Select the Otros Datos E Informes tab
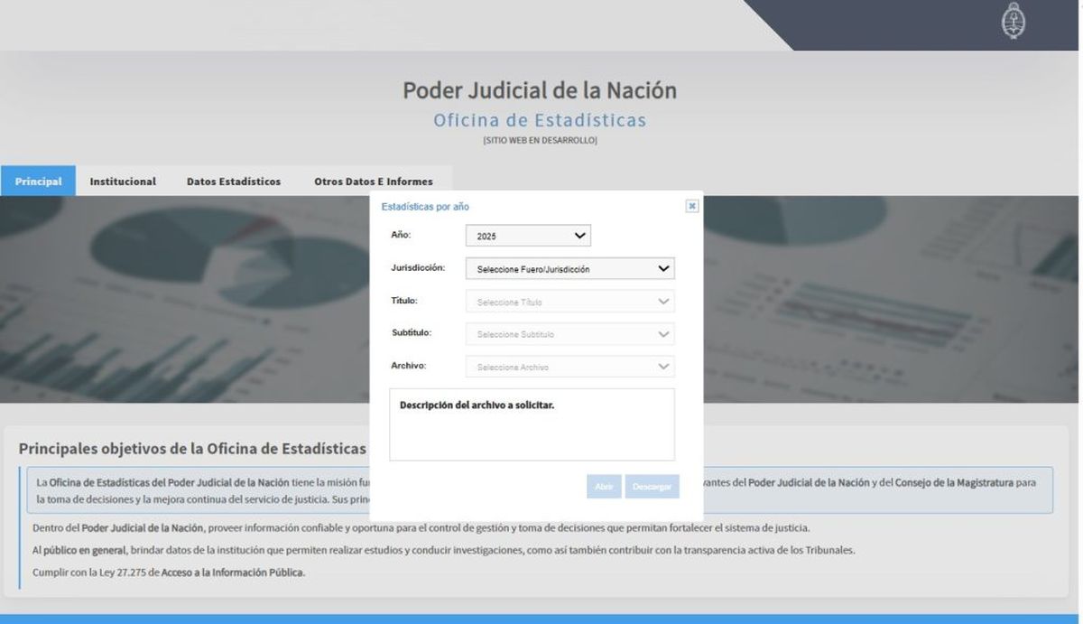Image resolution: width=1083 pixels, height=624 pixels. pyautogui.click(x=374, y=181)
